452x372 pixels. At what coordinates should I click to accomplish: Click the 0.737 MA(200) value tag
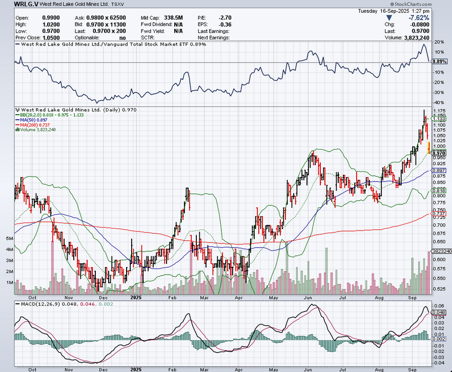(439, 214)
